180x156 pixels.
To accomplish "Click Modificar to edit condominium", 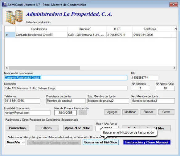I will (130, 112).
